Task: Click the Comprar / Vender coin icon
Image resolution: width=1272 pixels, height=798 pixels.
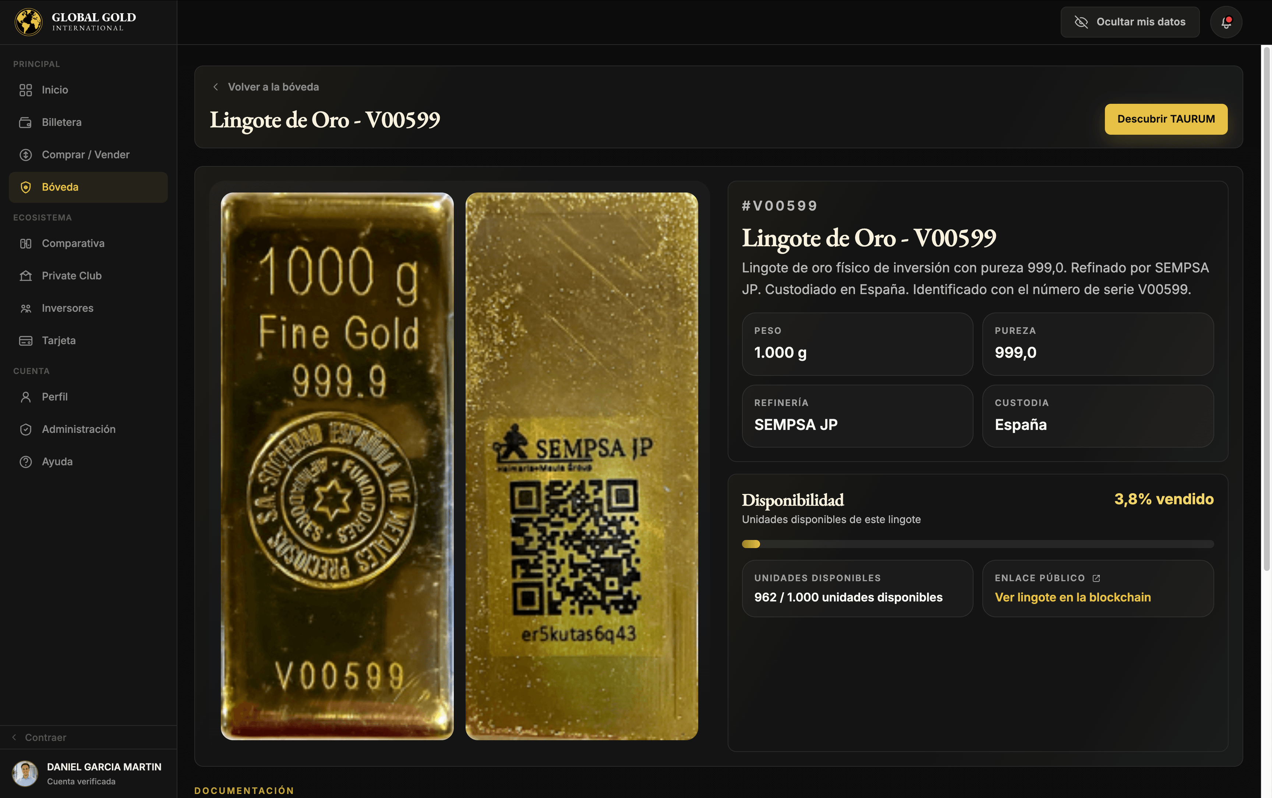Action: [x=25, y=155]
